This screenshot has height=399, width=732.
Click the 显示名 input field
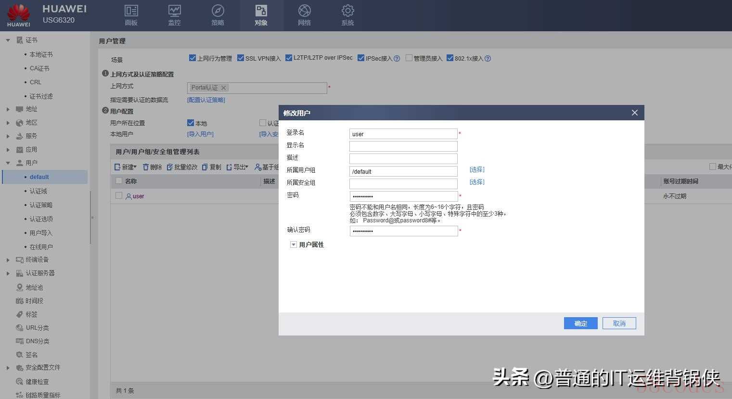coord(403,146)
